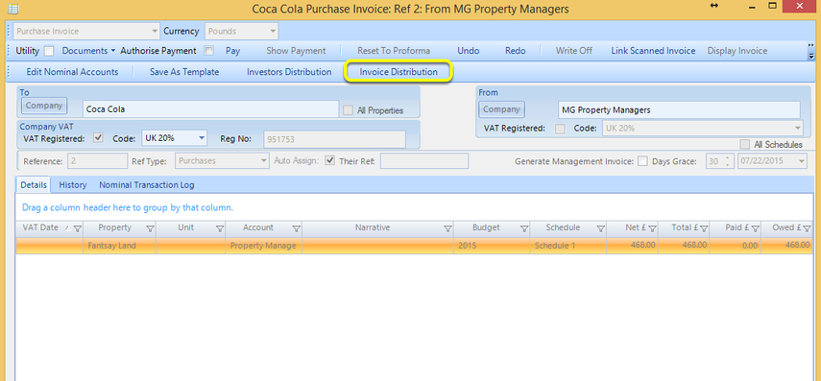
Task: Open VAT Date column filter icon
Action: tap(78, 228)
